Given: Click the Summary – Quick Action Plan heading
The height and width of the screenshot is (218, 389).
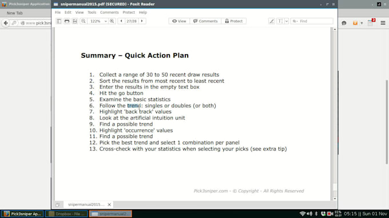Looking at the screenshot, I should (x=134, y=55).
